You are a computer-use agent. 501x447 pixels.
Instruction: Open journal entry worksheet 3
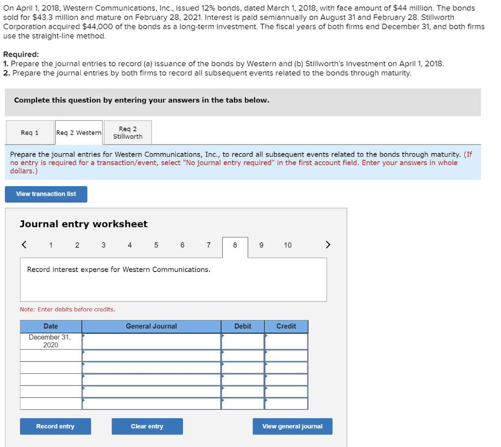tap(104, 245)
